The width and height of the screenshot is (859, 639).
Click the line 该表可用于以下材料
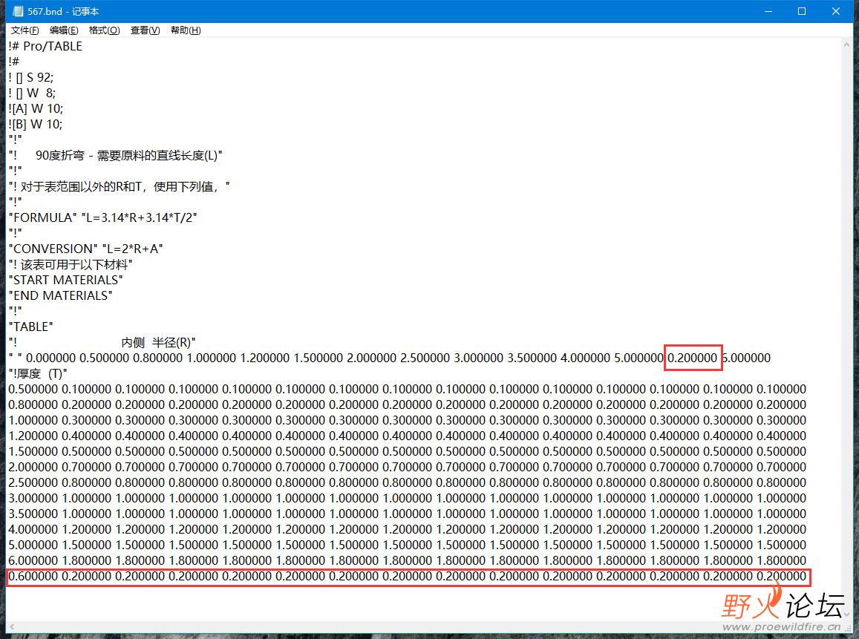point(71,264)
